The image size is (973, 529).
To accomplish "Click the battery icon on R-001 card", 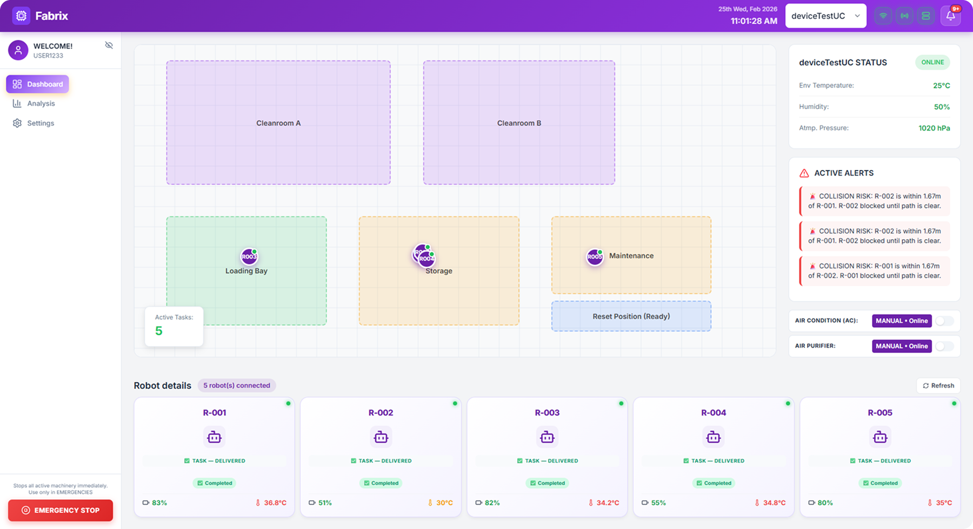I will coord(146,503).
